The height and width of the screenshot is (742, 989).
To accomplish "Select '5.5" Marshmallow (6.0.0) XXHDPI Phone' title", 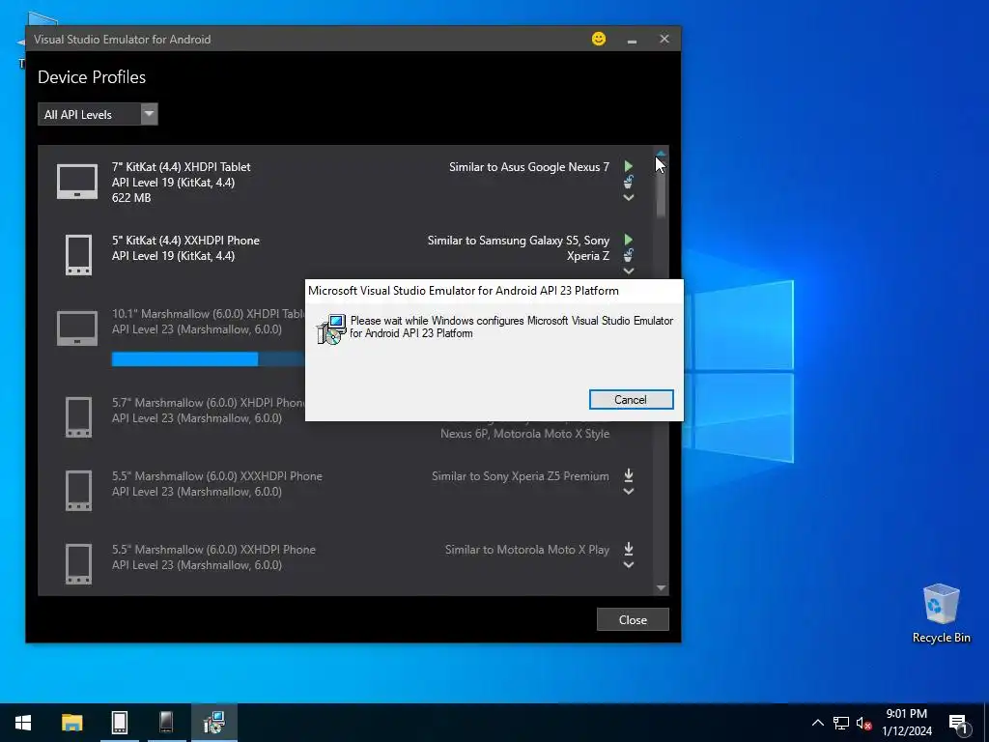I will click(213, 550).
